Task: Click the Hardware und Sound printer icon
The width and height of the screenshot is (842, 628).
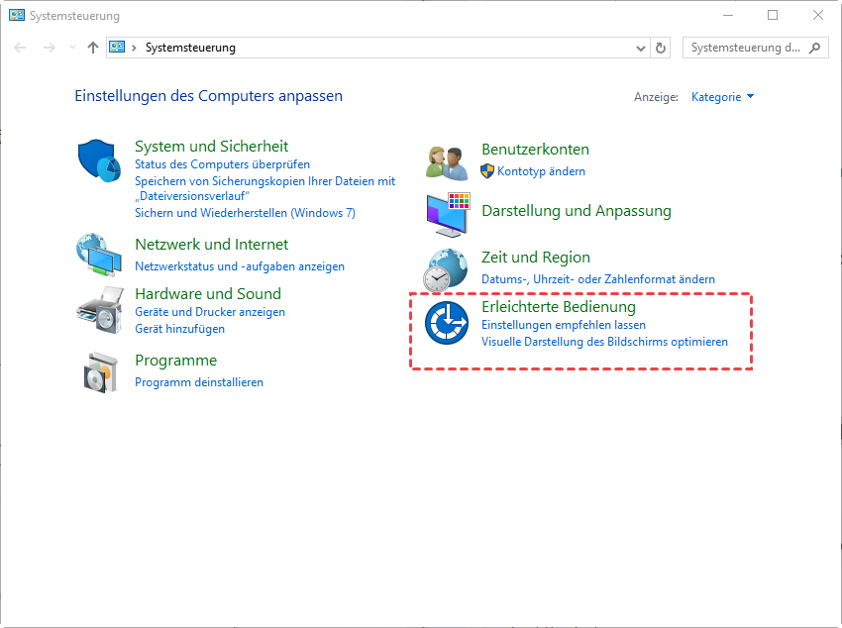Action: coord(99,311)
